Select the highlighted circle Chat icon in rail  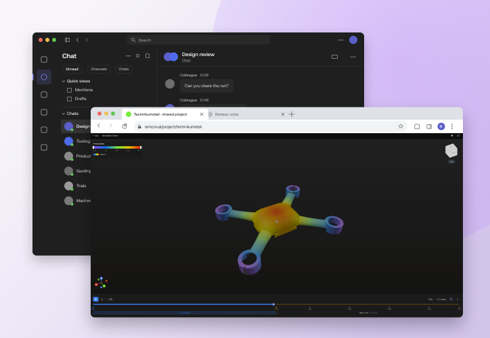44,77
